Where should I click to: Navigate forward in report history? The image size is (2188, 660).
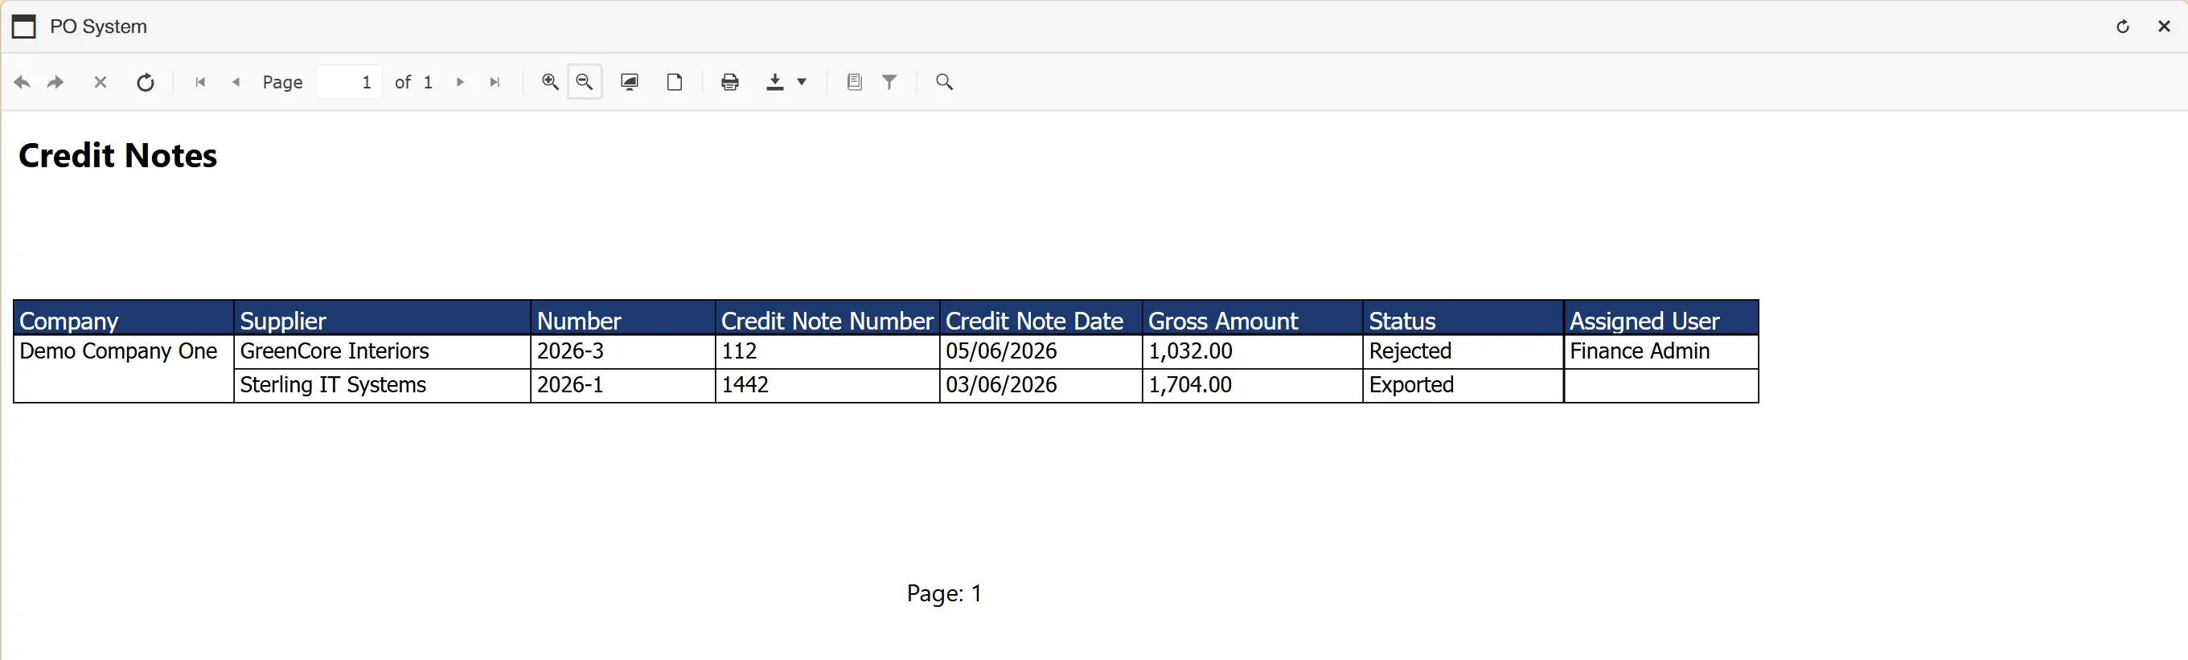point(56,82)
